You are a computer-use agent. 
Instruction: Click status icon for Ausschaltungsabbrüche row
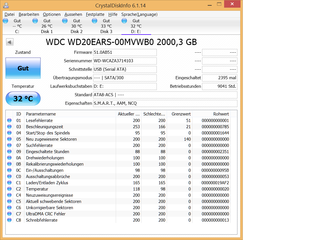click(x=9, y=176)
